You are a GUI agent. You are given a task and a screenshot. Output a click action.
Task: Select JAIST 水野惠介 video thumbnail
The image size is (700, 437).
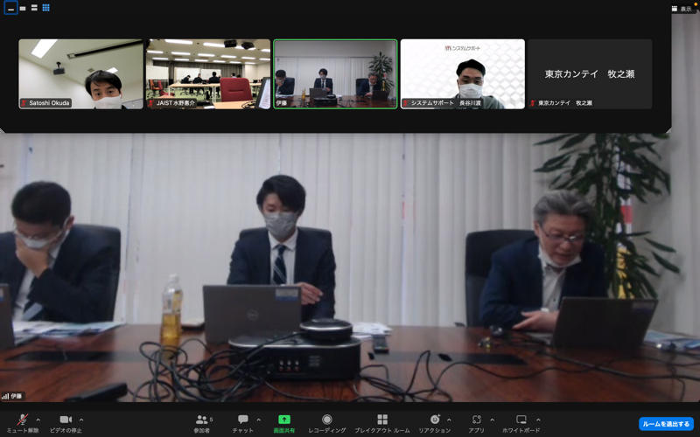coord(208,74)
